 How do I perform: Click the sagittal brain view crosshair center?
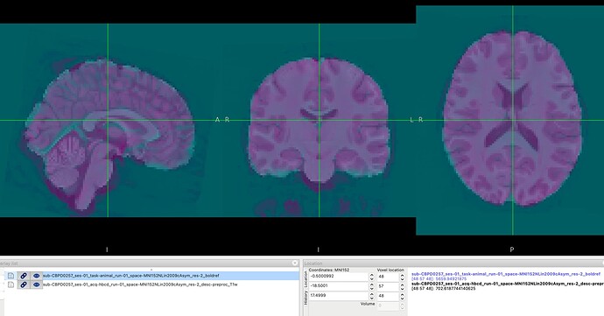click(x=108, y=120)
